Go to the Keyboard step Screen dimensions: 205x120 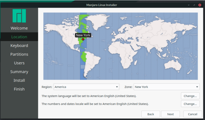[19, 46]
